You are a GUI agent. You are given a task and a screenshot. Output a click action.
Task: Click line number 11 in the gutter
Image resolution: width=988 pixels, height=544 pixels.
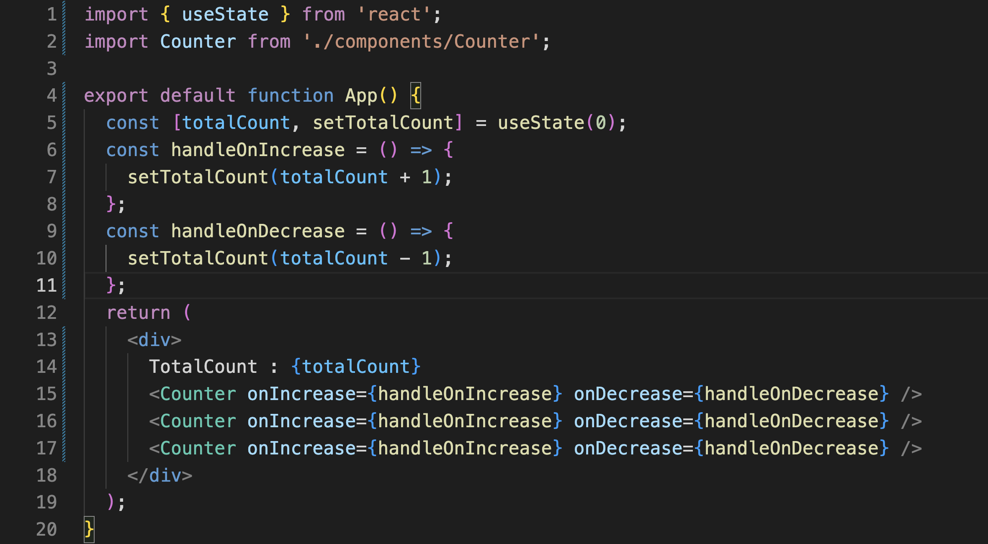(x=46, y=285)
